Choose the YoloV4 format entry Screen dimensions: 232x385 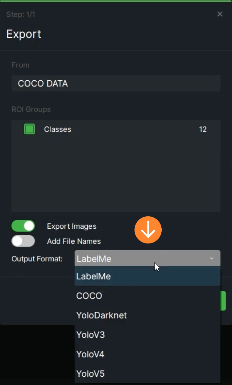[x=147, y=354]
